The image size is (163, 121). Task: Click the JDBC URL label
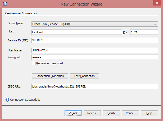[x=15, y=86]
